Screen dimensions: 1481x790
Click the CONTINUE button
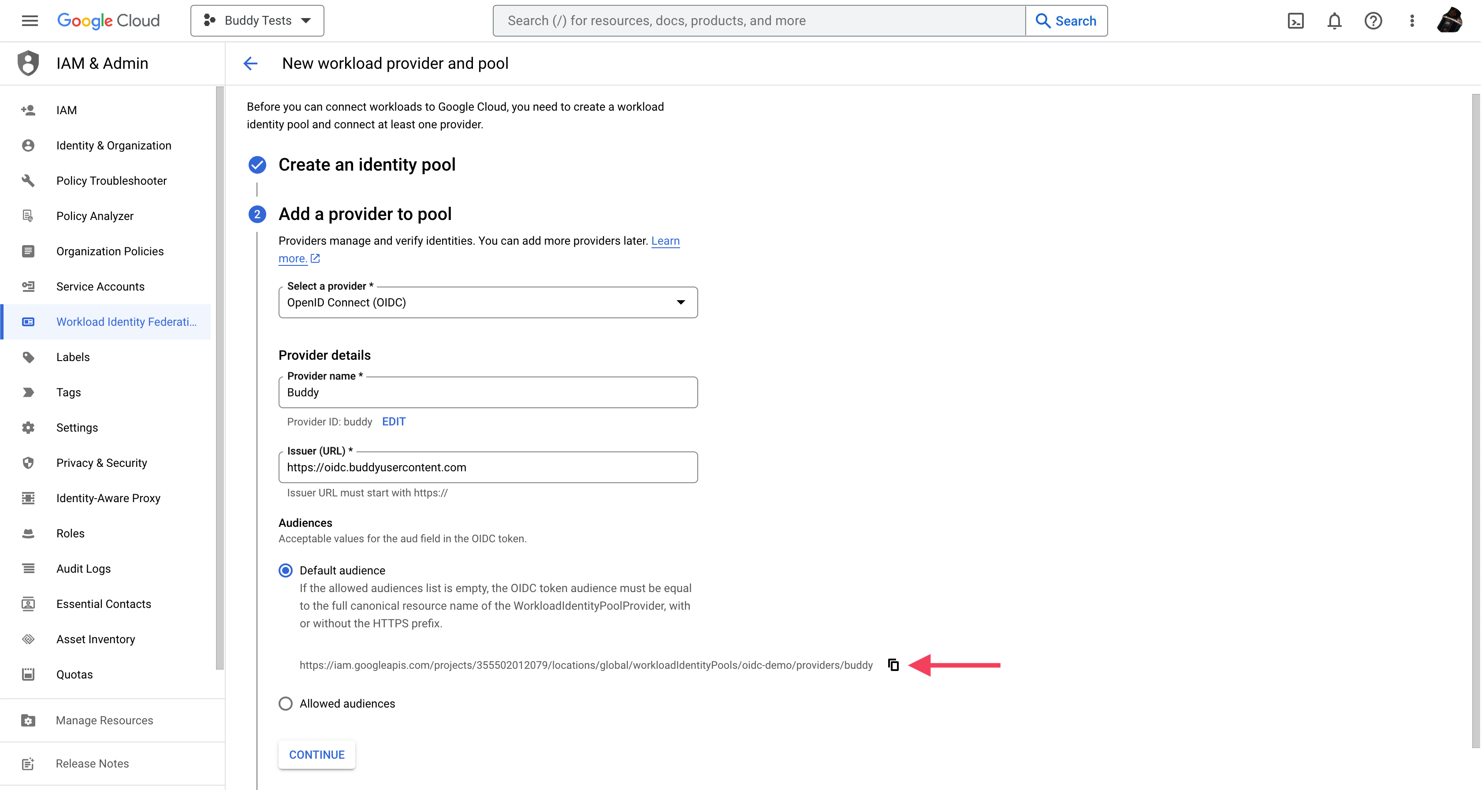pyautogui.click(x=317, y=754)
